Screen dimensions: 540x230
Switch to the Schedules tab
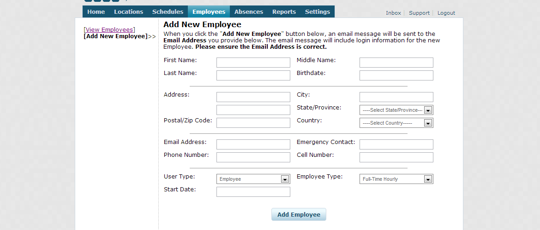[x=168, y=12]
